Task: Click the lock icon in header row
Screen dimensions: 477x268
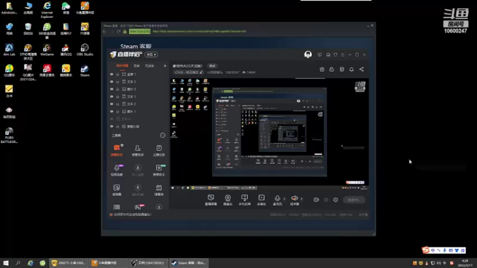Action: pos(332,69)
